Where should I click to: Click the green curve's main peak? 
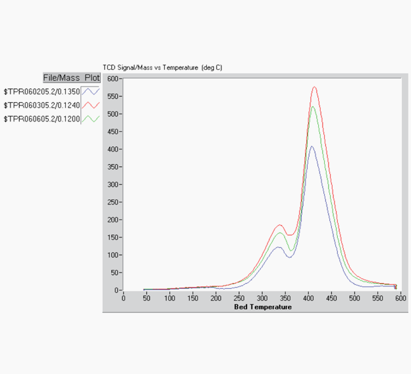(313, 107)
